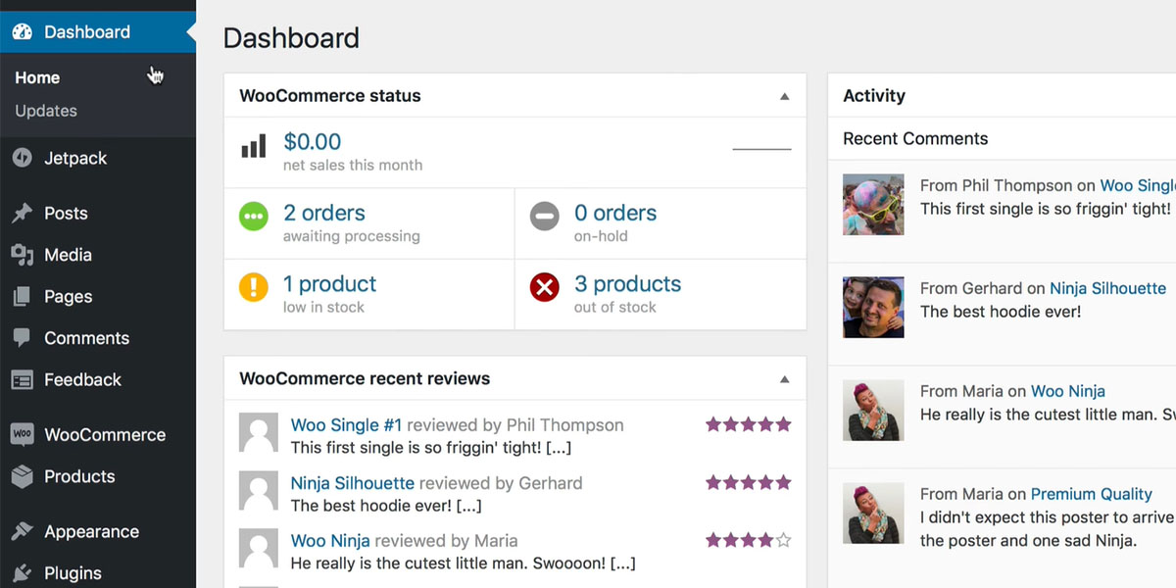Click the Media library icon
The image size is (1176, 588).
pos(22,255)
